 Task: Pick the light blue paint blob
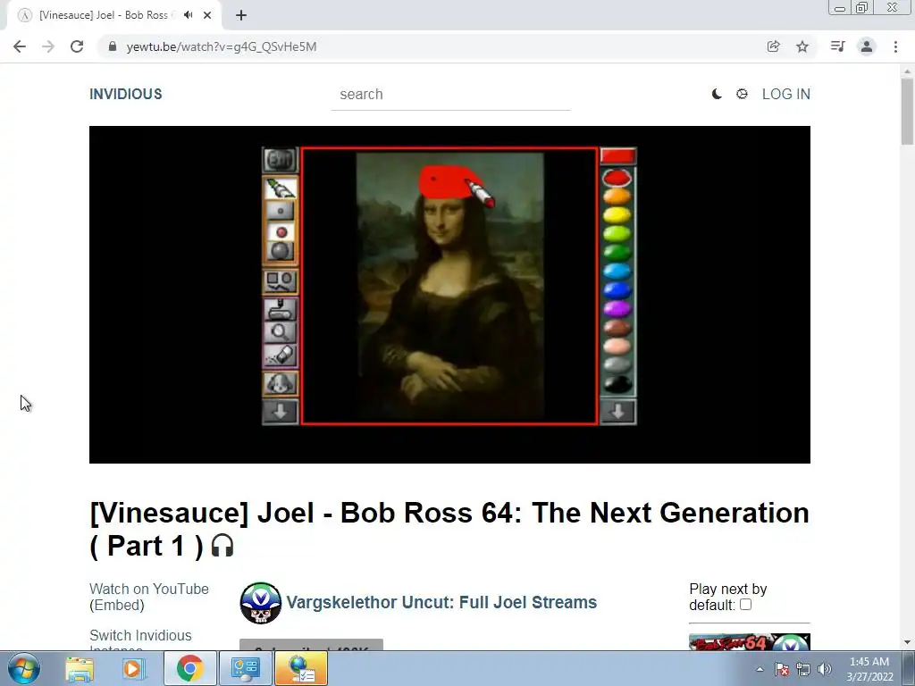click(x=617, y=272)
